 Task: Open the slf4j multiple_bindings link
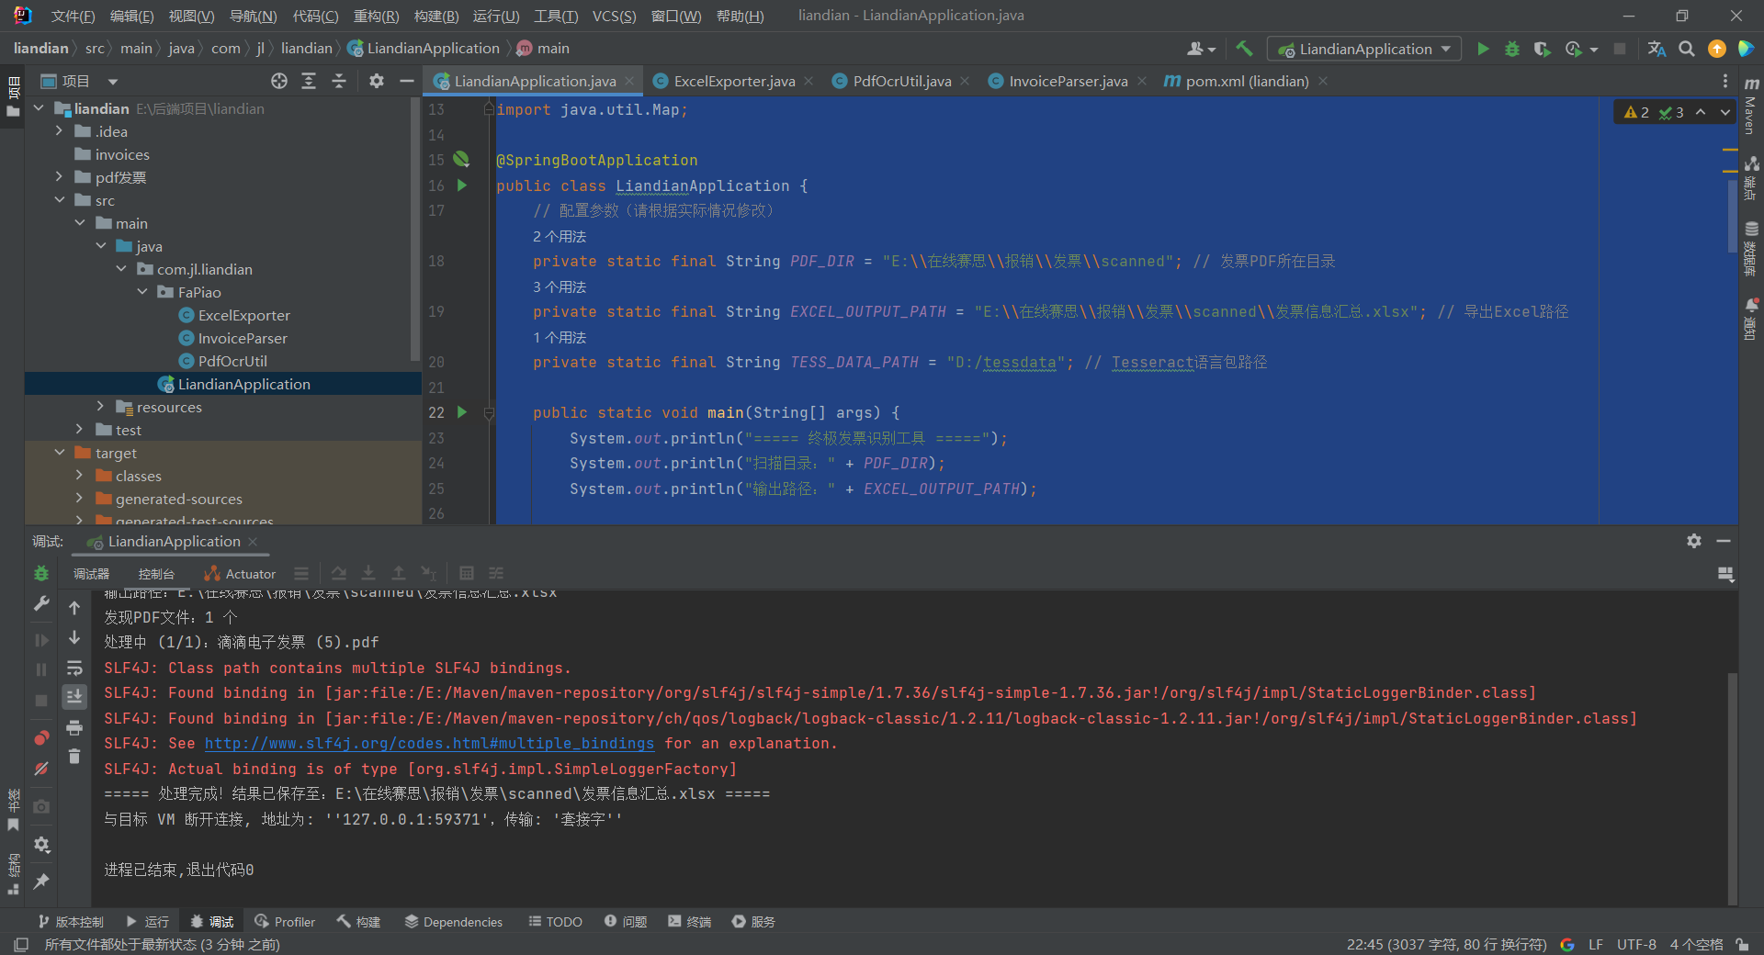coord(429,744)
